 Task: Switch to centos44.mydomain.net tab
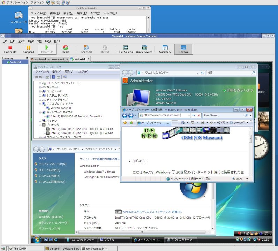click(49, 59)
